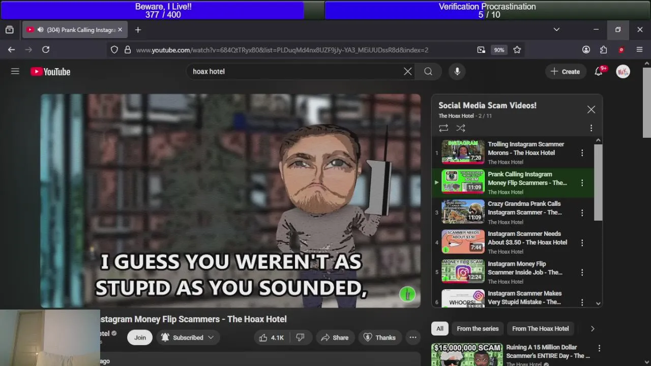Screen dimensions: 651x366
Task: Open options for Instagram Scammer Needs $3.50
Action: 582,242
